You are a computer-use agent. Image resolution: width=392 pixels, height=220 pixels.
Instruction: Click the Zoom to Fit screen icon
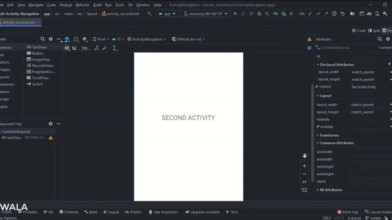304,190
